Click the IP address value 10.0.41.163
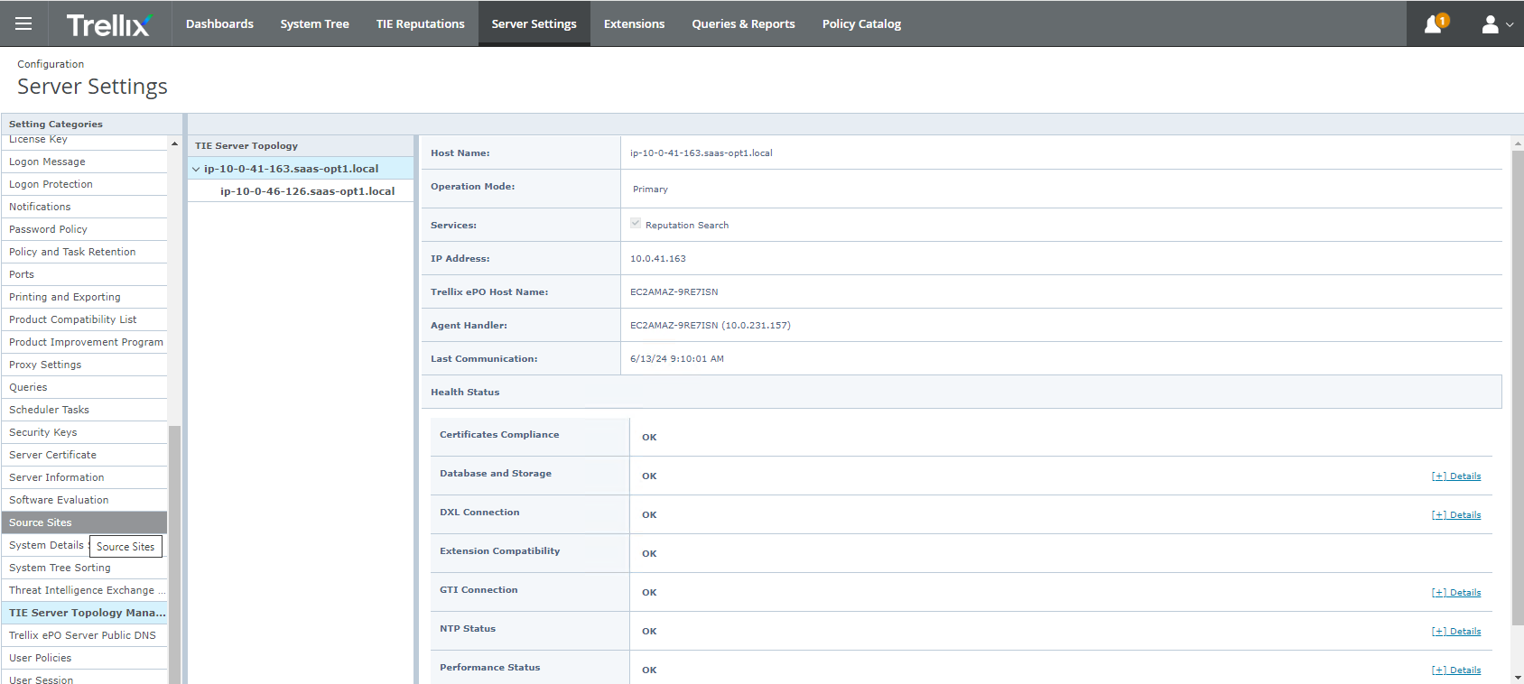The image size is (1524, 684). coord(658,259)
